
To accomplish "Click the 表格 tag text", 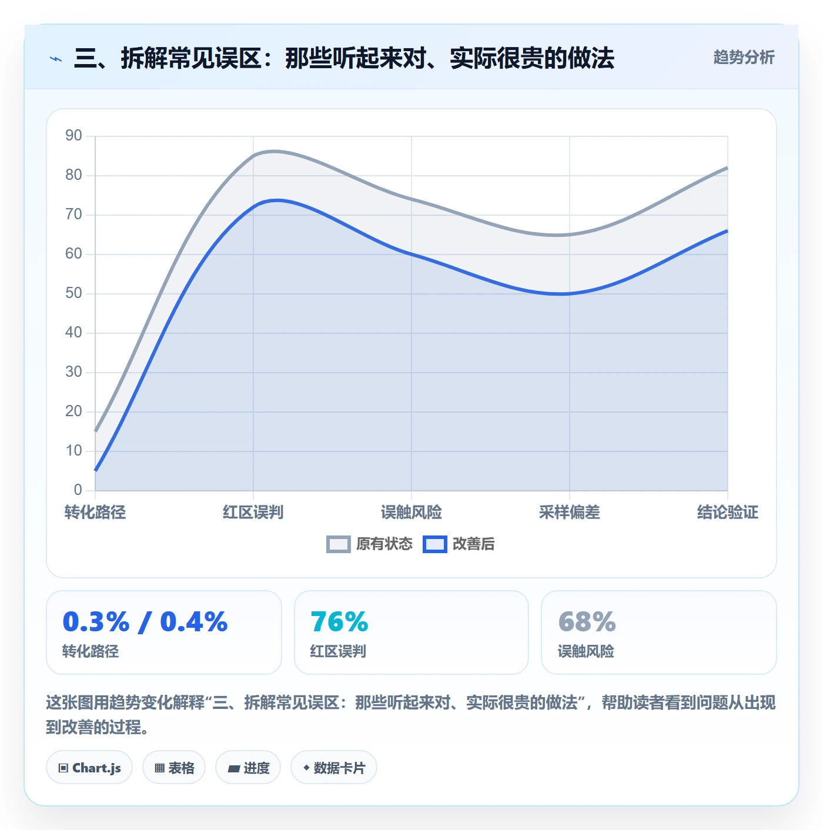I will (x=181, y=768).
